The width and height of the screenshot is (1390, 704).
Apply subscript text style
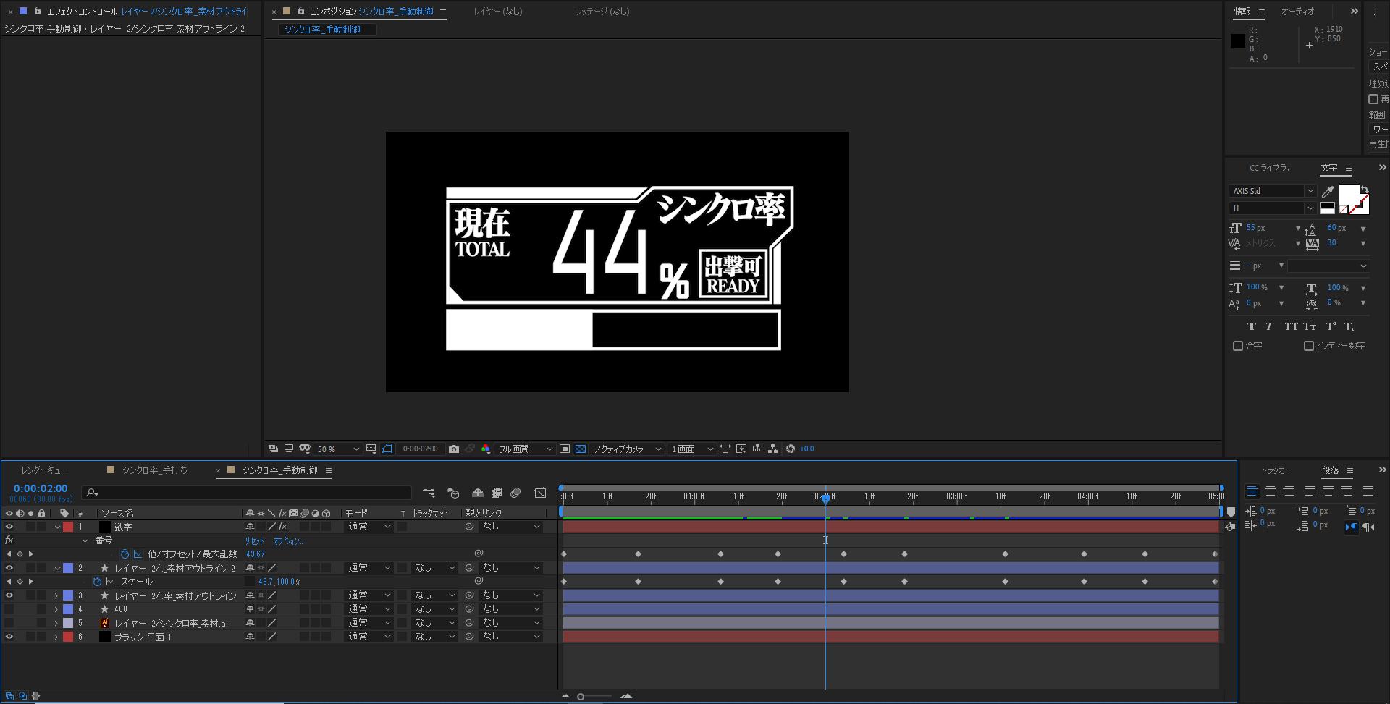click(x=1349, y=326)
